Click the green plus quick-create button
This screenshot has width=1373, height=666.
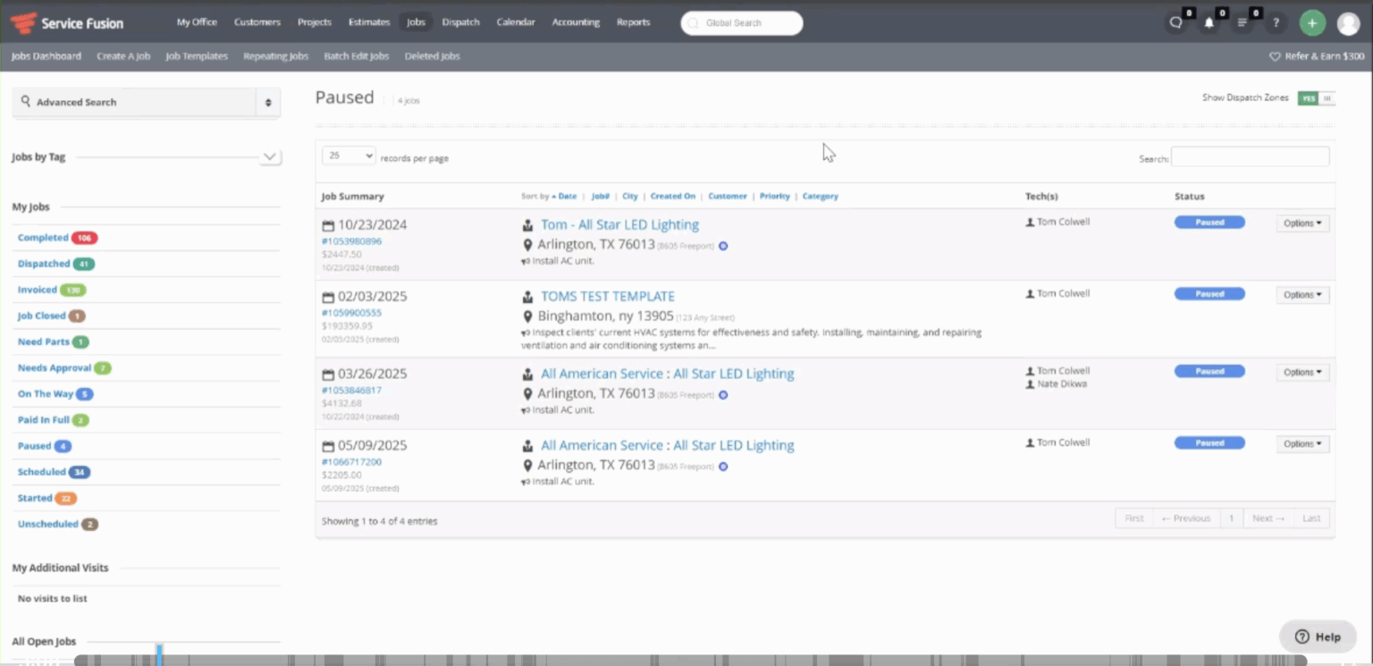point(1311,21)
